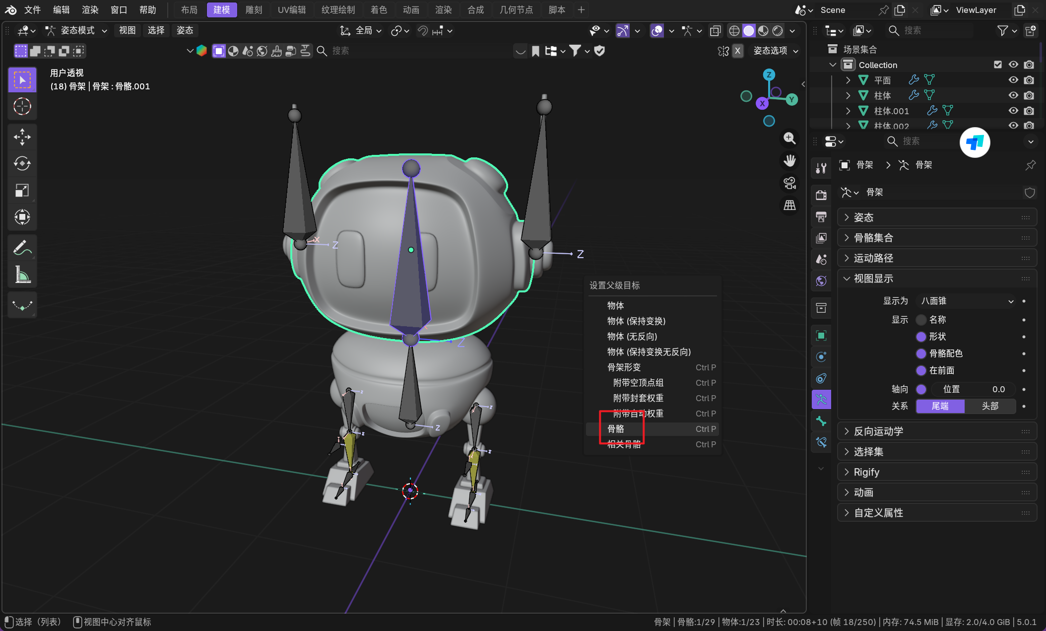Click the zoom magnifier viewport icon
The width and height of the screenshot is (1046, 631).
(789, 138)
